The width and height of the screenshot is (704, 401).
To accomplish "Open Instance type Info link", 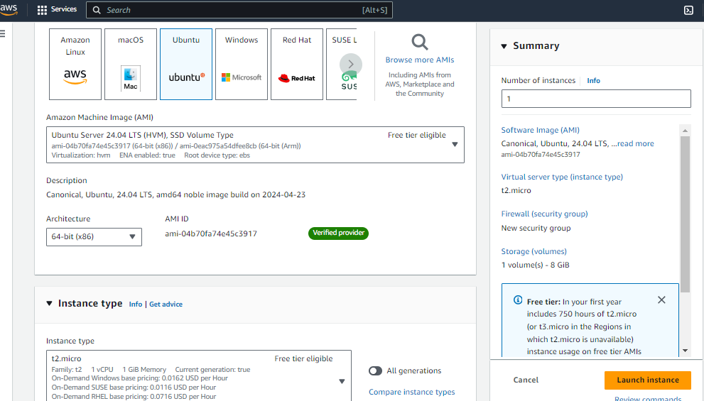I will [136, 304].
